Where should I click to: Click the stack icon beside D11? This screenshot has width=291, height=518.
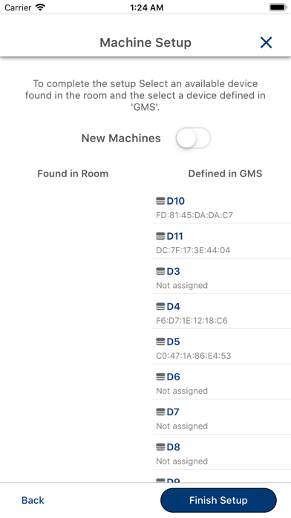(160, 236)
